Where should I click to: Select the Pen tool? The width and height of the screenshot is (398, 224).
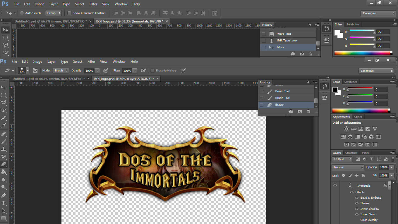[x=4, y=195]
